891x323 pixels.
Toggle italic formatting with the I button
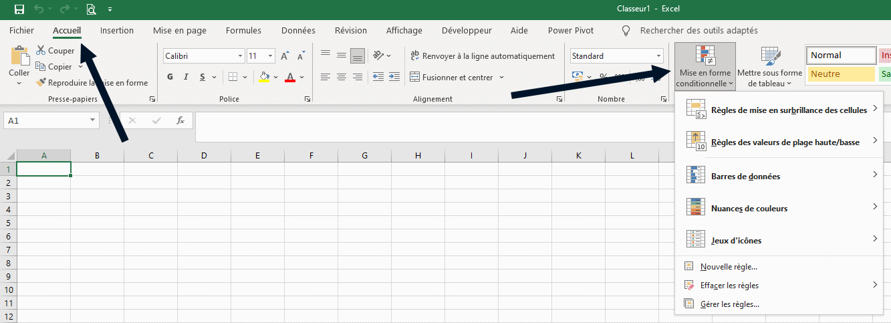(186, 77)
